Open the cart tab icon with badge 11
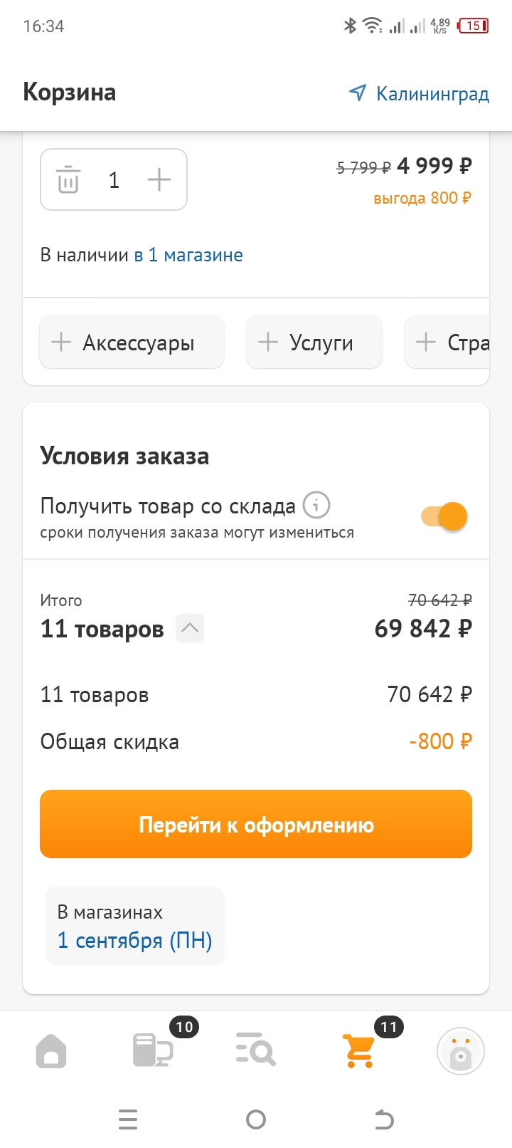This screenshot has width=512, height=1148. coord(359,1050)
